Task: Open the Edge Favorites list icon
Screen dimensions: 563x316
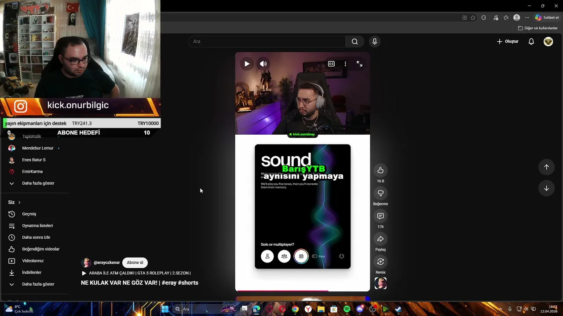Action: click(x=506, y=18)
